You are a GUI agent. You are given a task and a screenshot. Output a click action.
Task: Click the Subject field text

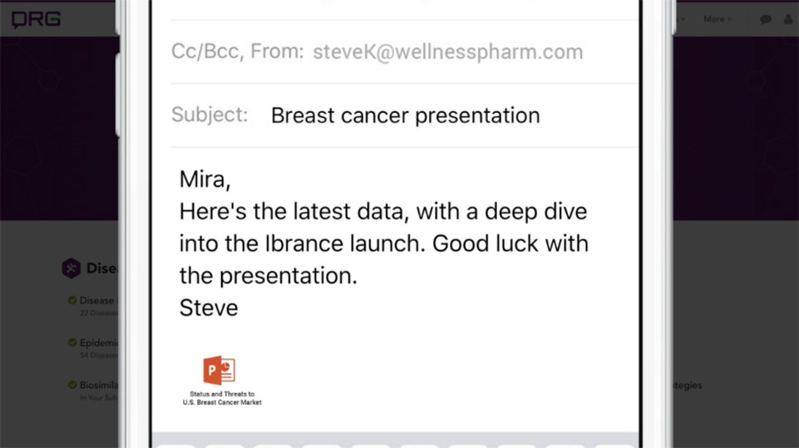pos(405,116)
